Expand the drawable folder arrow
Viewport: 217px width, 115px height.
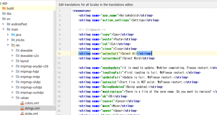tap(13, 50)
